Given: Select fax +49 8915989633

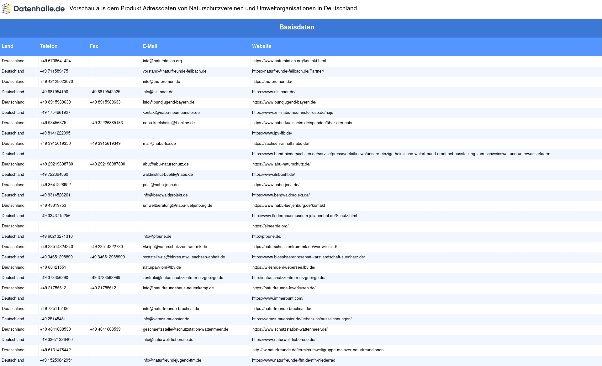Looking at the screenshot, I should pos(105,102).
